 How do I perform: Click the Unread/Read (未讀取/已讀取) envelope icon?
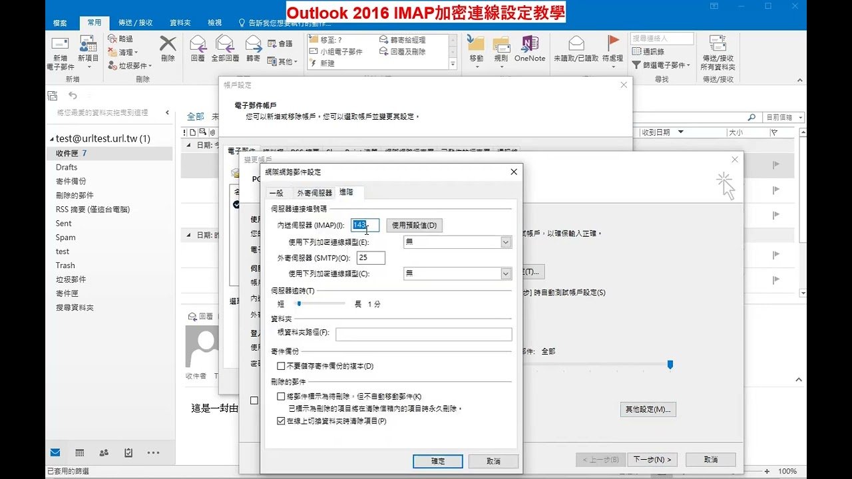click(x=576, y=44)
